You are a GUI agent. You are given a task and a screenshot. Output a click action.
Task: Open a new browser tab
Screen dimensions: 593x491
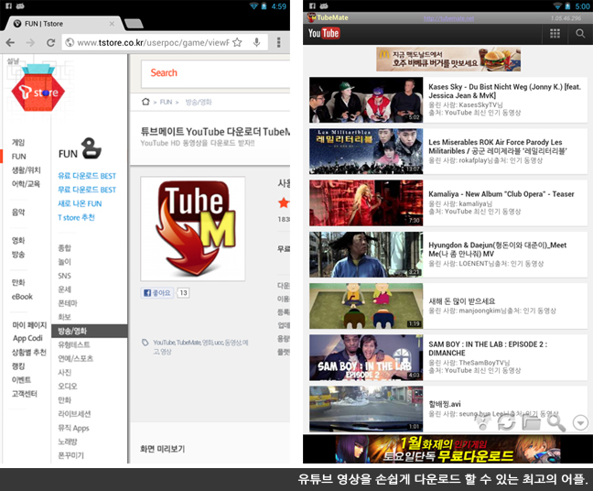pos(134,24)
